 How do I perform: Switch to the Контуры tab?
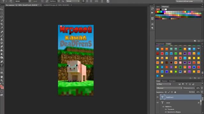(x=172, y=81)
